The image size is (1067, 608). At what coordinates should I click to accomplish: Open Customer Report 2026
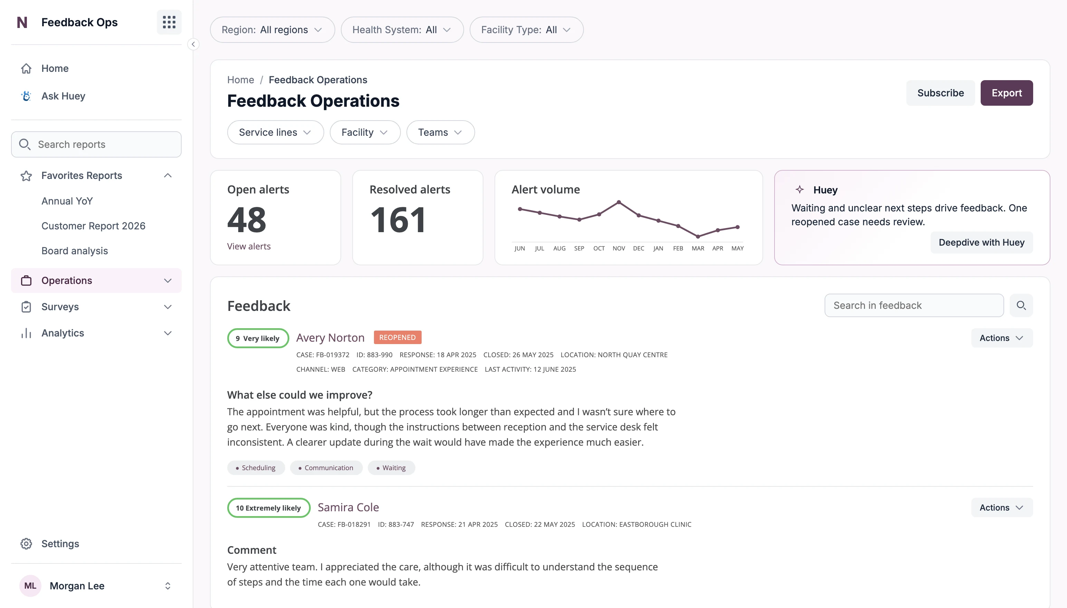pos(94,226)
